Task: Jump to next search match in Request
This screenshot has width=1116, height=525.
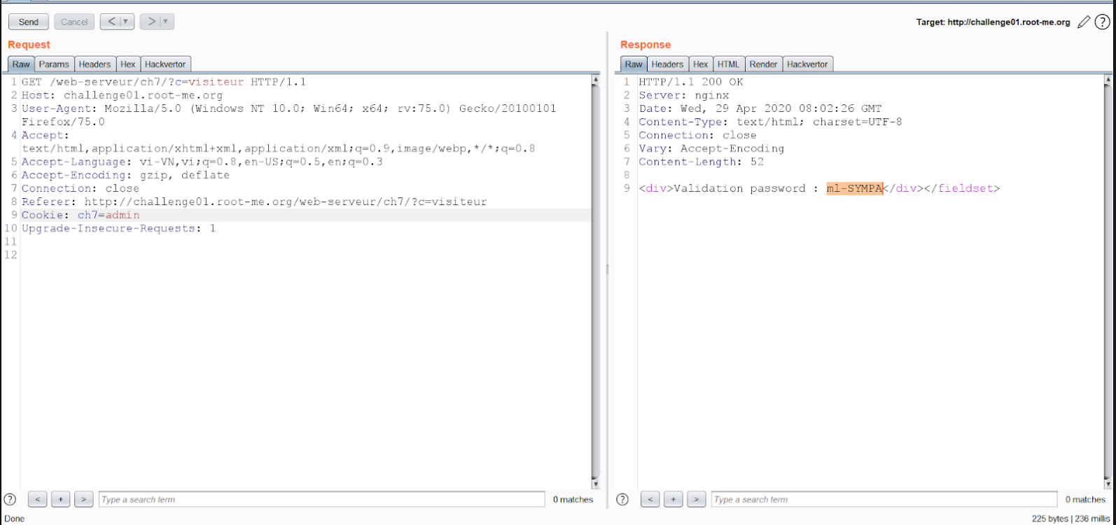Action: [84, 499]
